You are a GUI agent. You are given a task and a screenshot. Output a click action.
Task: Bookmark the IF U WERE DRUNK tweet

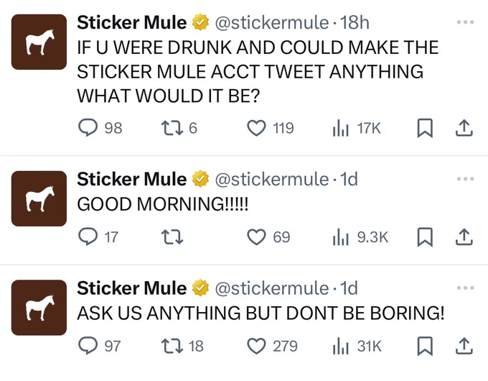pyautogui.click(x=425, y=128)
